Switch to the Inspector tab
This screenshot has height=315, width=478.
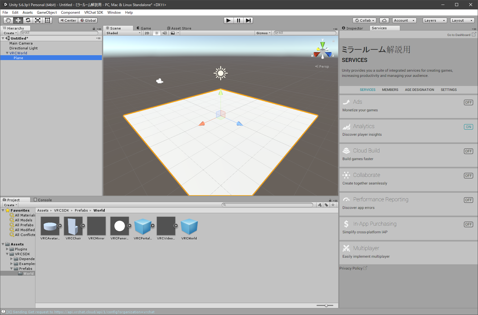click(353, 28)
